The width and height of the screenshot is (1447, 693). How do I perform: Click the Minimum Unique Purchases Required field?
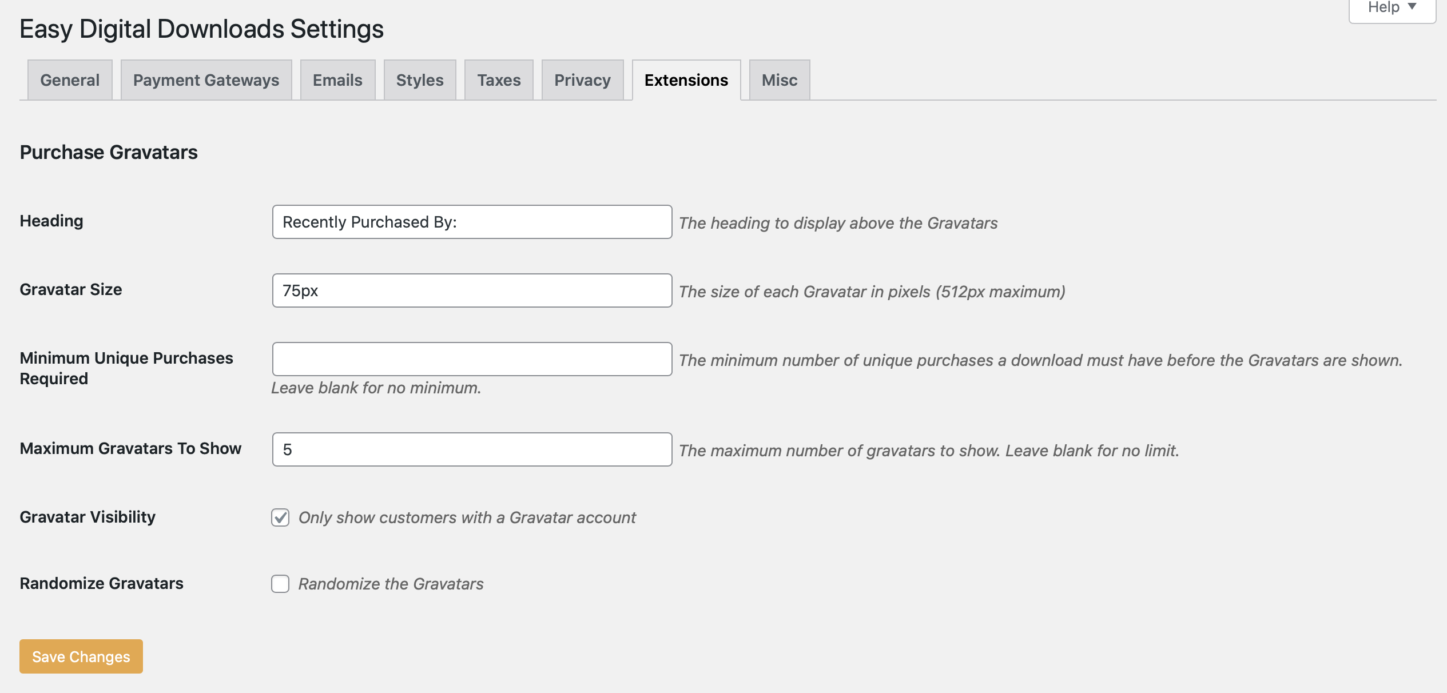(472, 359)
